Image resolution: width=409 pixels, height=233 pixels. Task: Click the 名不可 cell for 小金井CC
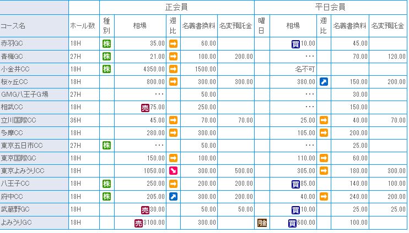(x=305, y=69)
